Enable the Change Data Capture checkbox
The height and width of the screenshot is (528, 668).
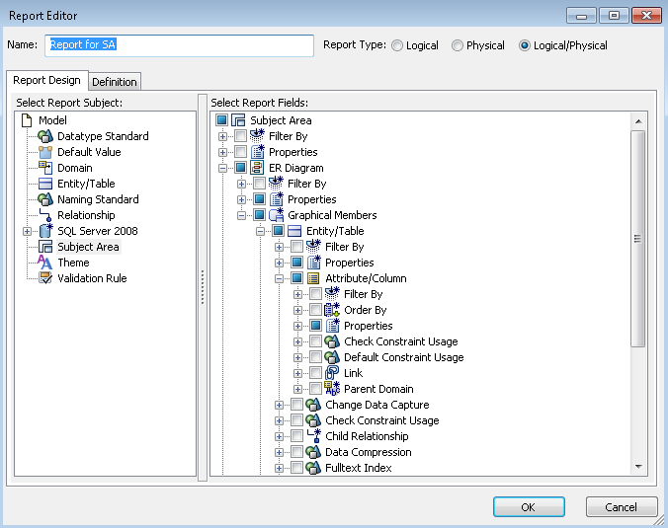(x=296, y=405)
